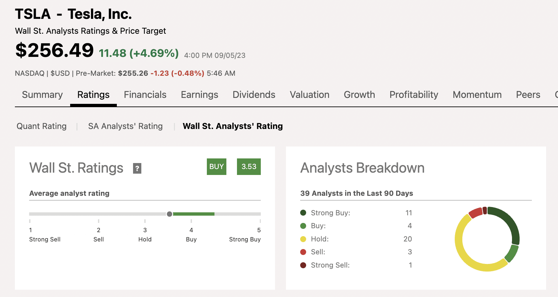Click the 'Hold:' count value 20
Image resolution: width=558 pixels, height=297 pixels.
click(408, 239)
